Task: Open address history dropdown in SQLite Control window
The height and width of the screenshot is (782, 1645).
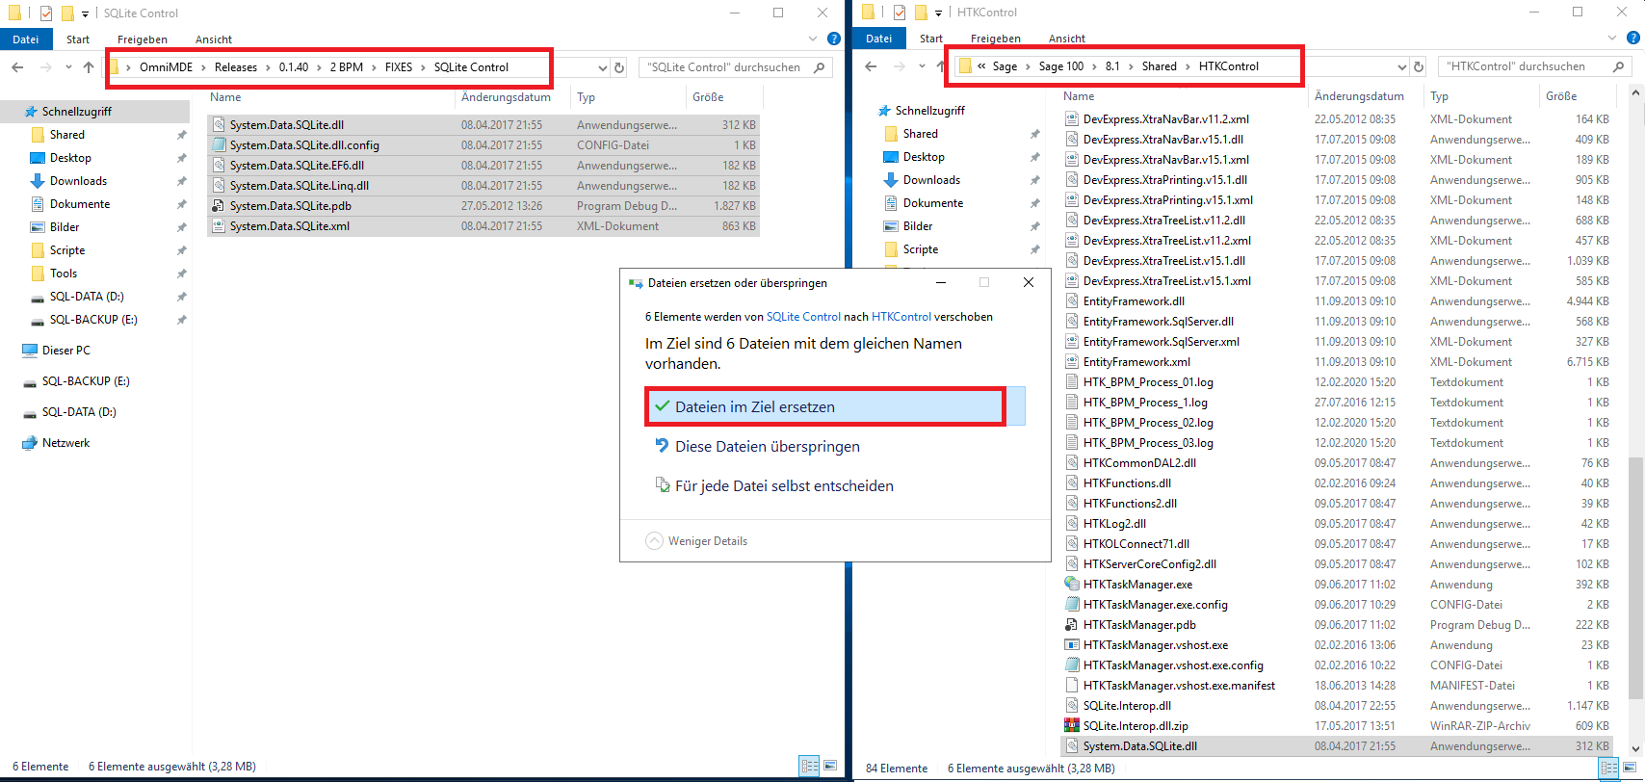Action: (603, 67)
